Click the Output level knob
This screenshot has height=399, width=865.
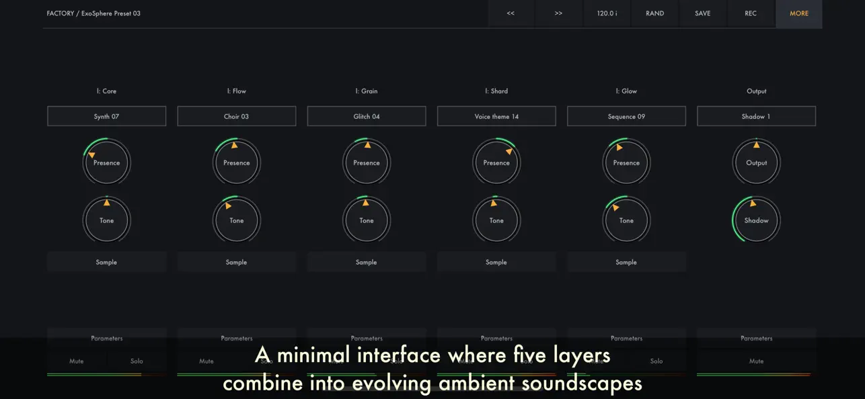[756, 162]
